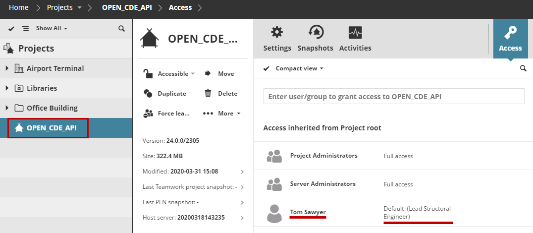Click the Force leave users icon

(x=148, y=113)
